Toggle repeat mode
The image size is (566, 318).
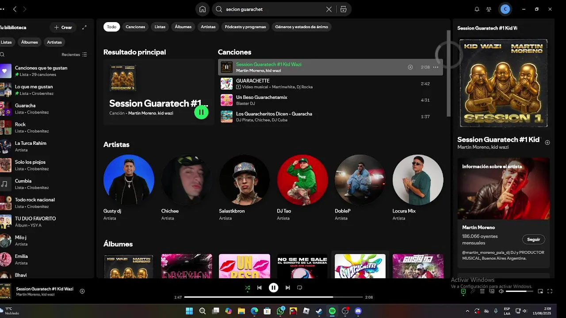pos(300,288)
